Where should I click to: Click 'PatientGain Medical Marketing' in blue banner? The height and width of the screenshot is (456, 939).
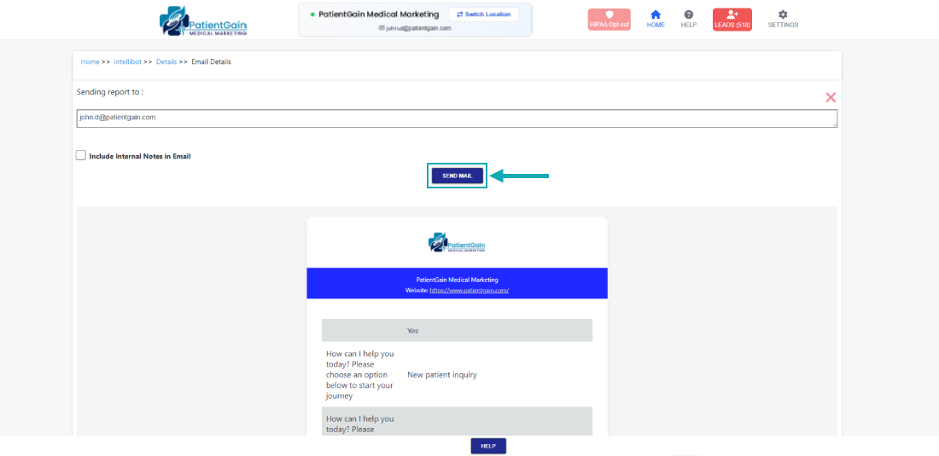pyautogui.click(x=457, y=280)
